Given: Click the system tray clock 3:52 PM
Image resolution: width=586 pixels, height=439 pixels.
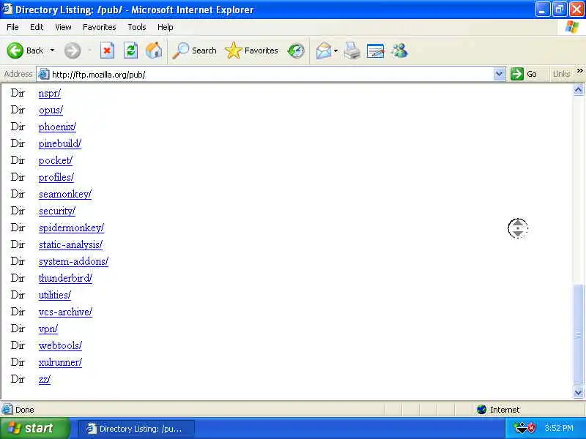Looking at the screenshot, I should (x=559, y=428).
